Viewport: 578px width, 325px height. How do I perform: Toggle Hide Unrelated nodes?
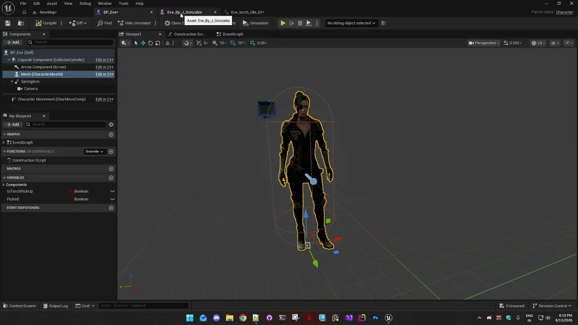tap(134, 23)
